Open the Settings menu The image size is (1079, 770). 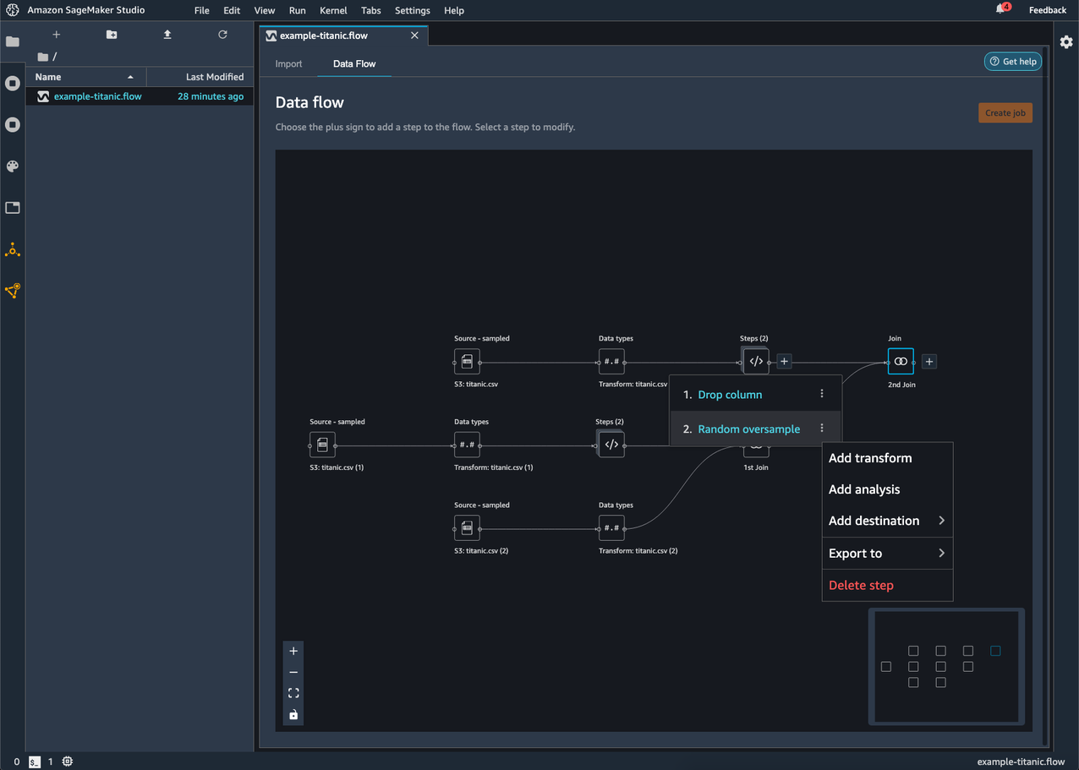(x=413, y=10)
